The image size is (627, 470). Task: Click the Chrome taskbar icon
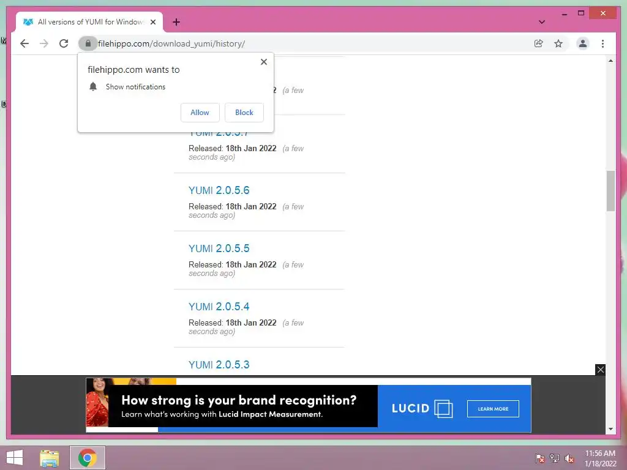88,458
